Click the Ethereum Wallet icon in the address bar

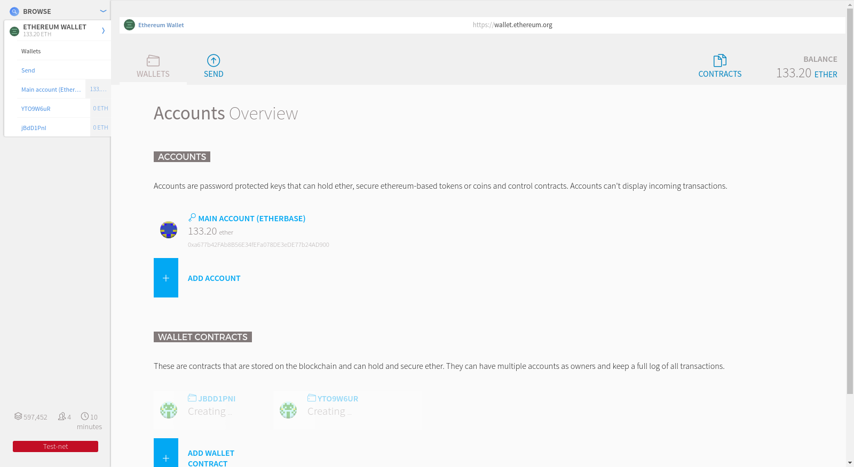(129, 25)
